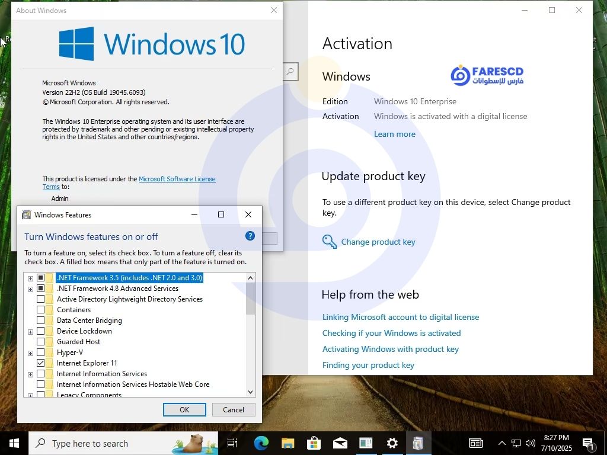Select the Containers row label
This screenshot has width=607, height=455.
coord(74,309)
